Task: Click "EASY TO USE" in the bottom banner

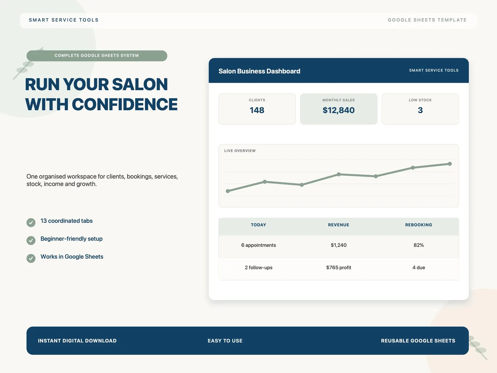Action: [225, 341]
